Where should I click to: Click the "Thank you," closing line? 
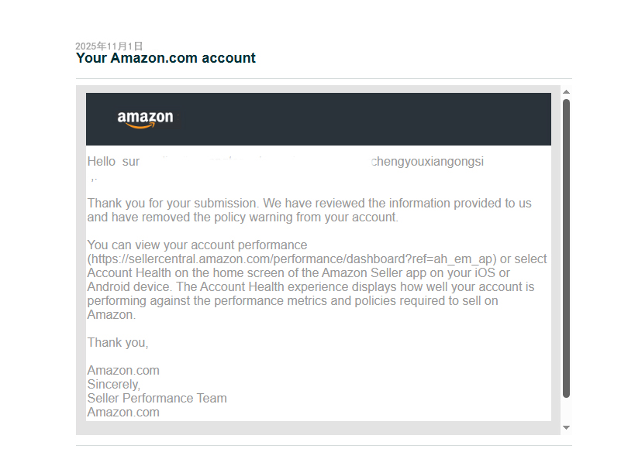[x=118, y=342]
